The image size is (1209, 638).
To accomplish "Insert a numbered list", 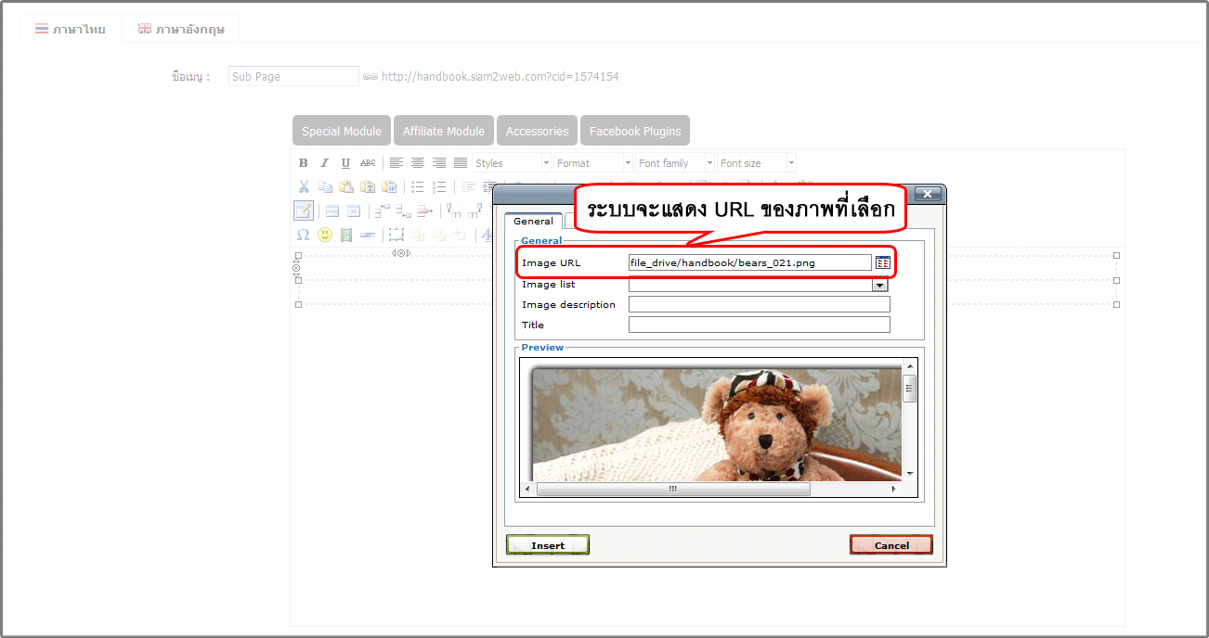I will coord(439,187).
